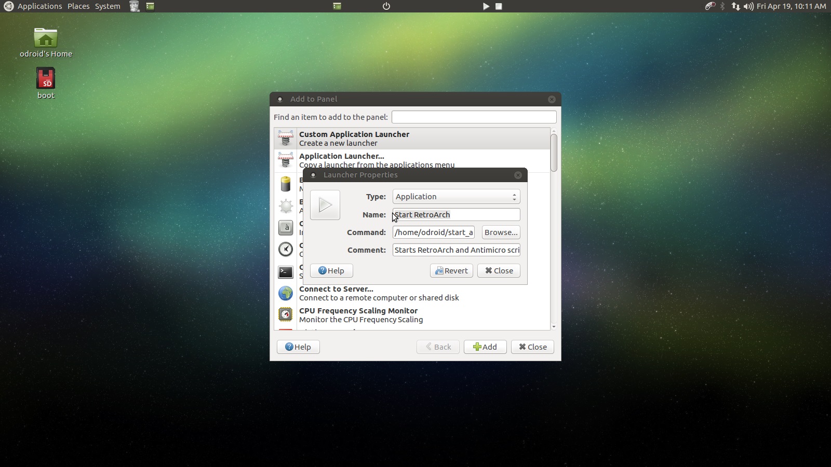The image size is (831, 467).
Task: Click the Add button in Add to Panel
Action: click(x=485, y=347)
